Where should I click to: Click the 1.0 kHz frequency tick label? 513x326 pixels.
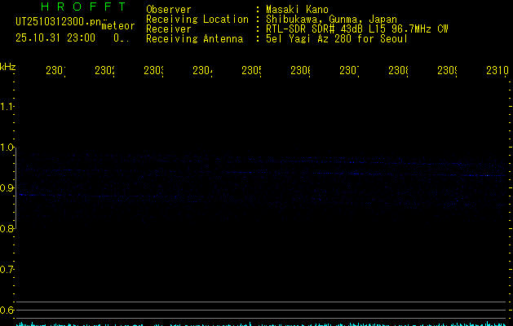[x=8, y=148]
